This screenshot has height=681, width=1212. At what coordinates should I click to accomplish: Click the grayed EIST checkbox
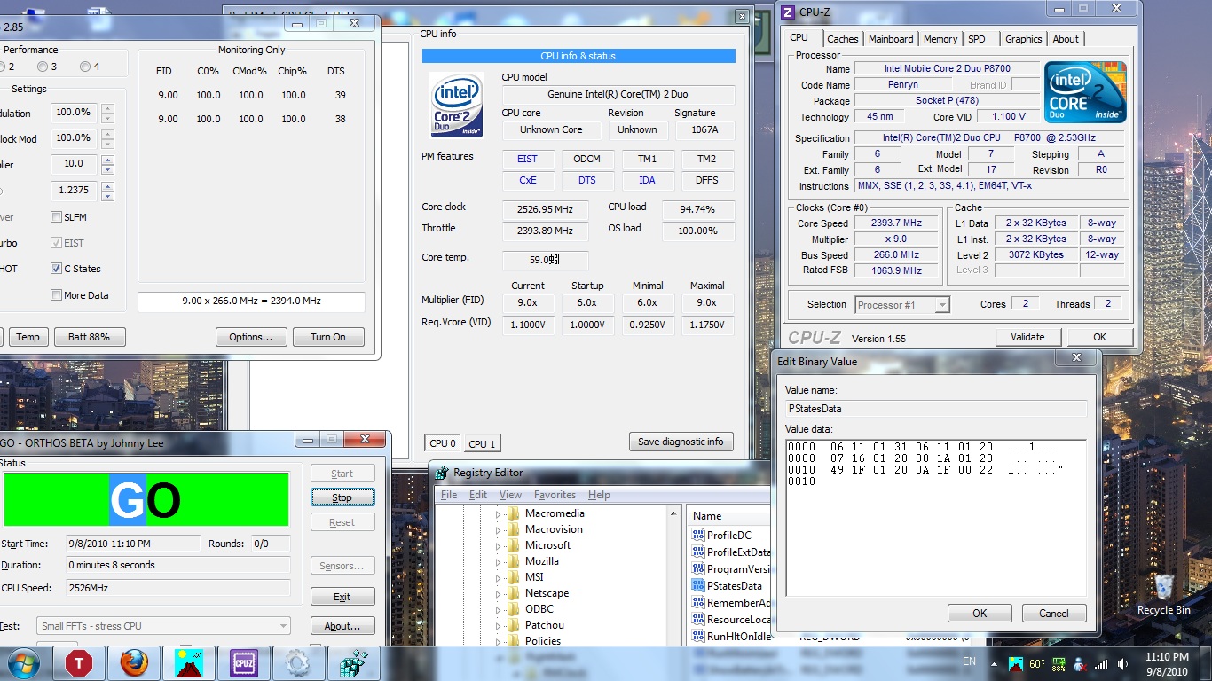point(56,243)
